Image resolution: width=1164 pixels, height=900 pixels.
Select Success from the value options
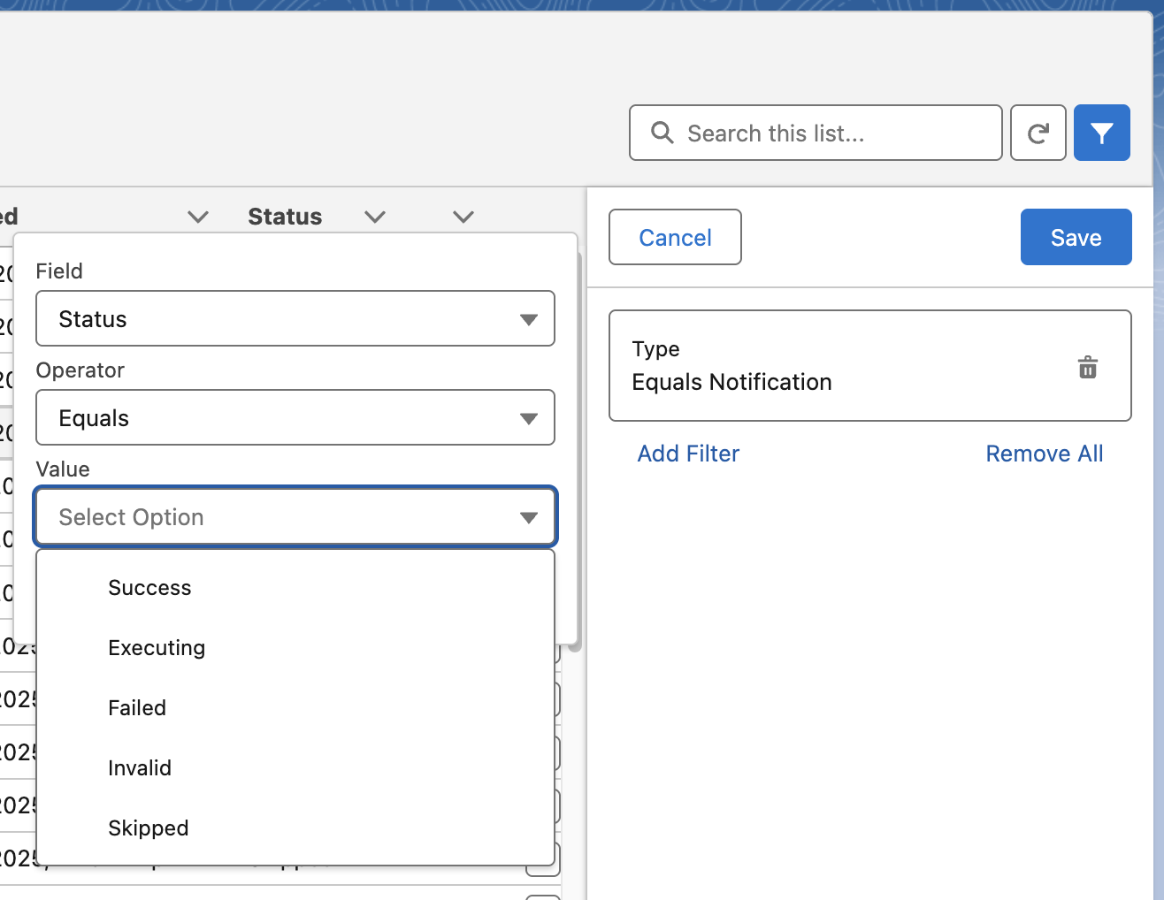tap(149, 588)
